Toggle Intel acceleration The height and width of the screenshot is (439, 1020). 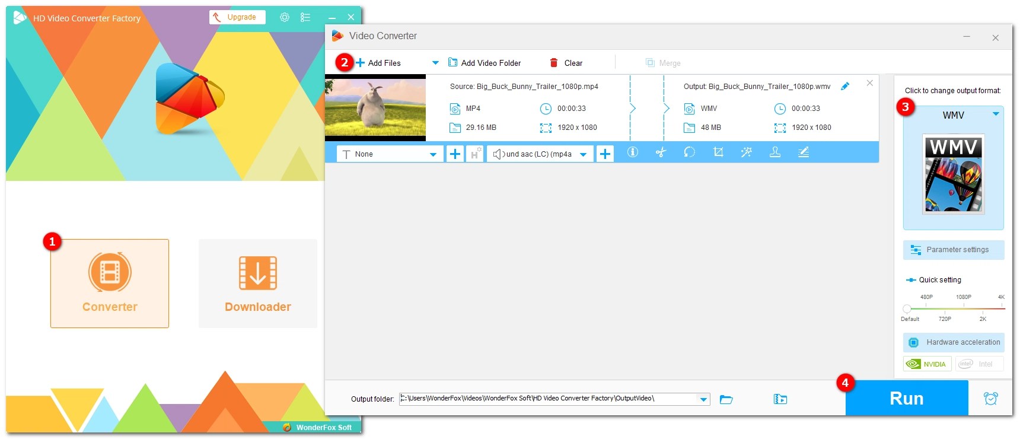coord(980,364)
